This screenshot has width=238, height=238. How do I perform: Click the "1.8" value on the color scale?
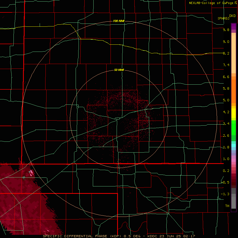click(226, 147)
